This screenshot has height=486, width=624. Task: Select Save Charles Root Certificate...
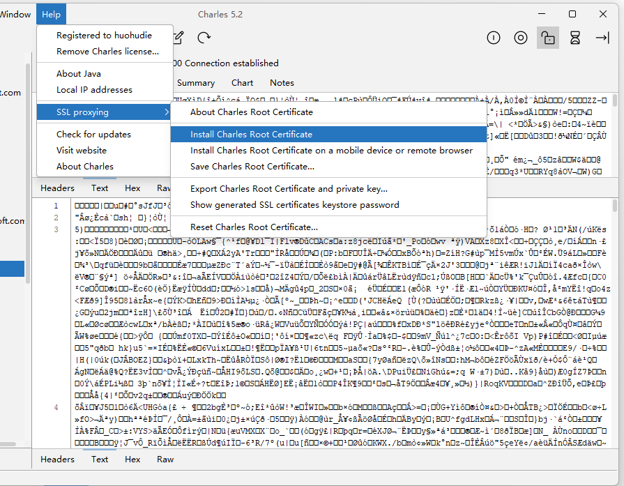click(x=328, y=167)
